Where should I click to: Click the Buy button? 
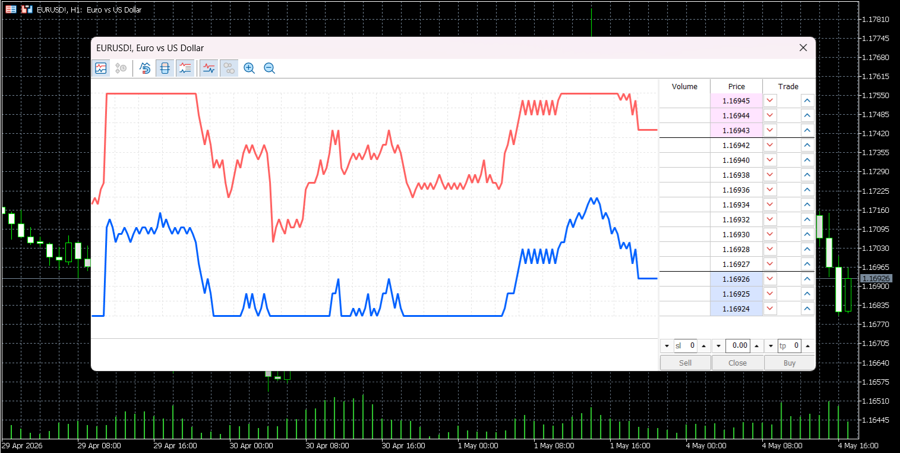790,363
